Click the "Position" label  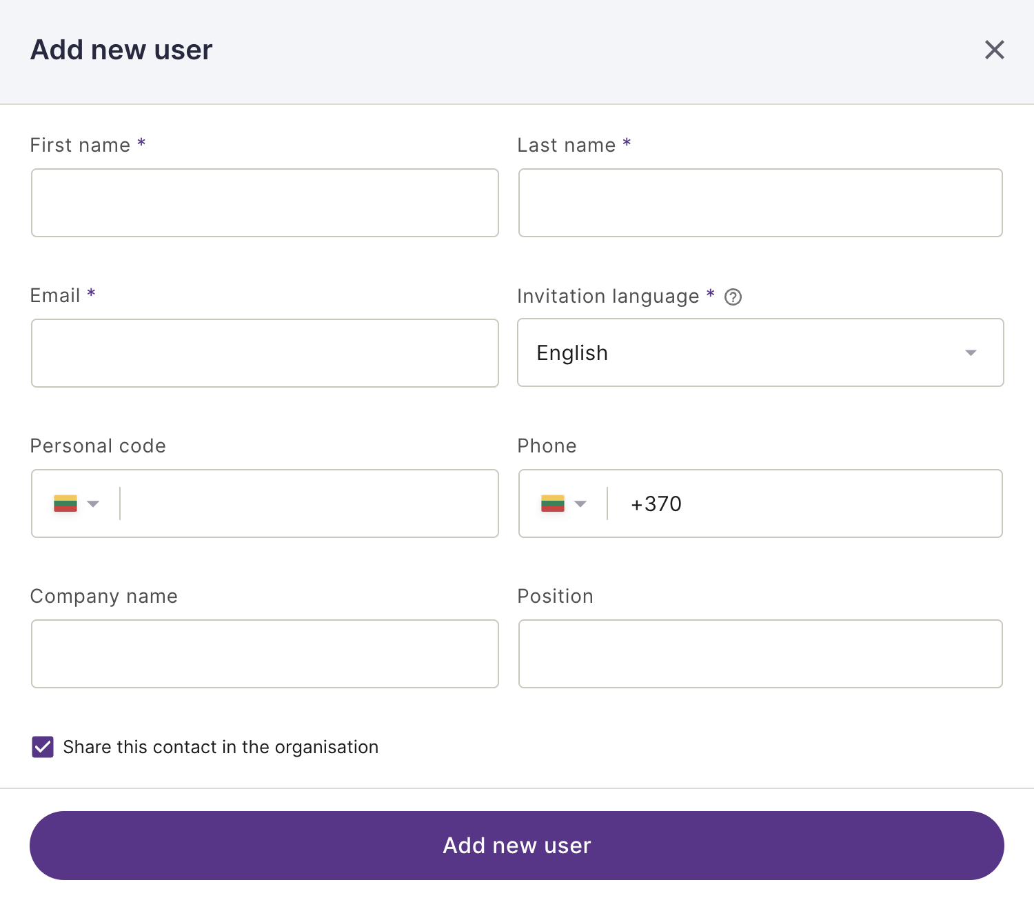(x=555, y=596)
